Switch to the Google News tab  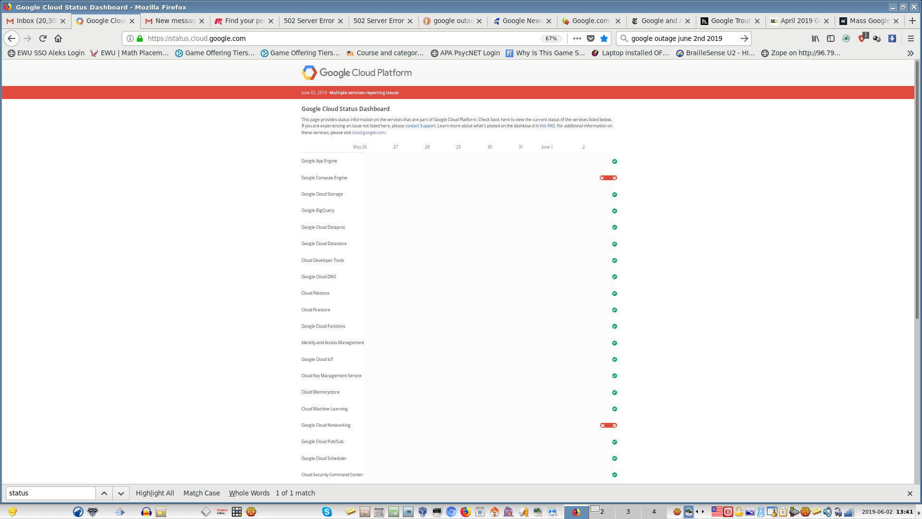click(x=522, y=21)
